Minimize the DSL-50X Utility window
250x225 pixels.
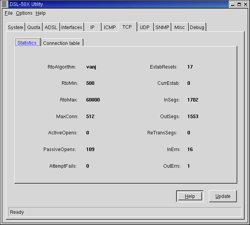[233, 4]
